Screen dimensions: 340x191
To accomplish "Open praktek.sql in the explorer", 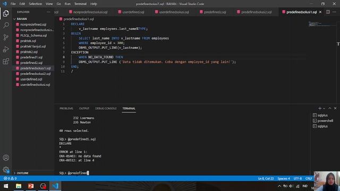I will pyautogui.click(x=28, y=41).
